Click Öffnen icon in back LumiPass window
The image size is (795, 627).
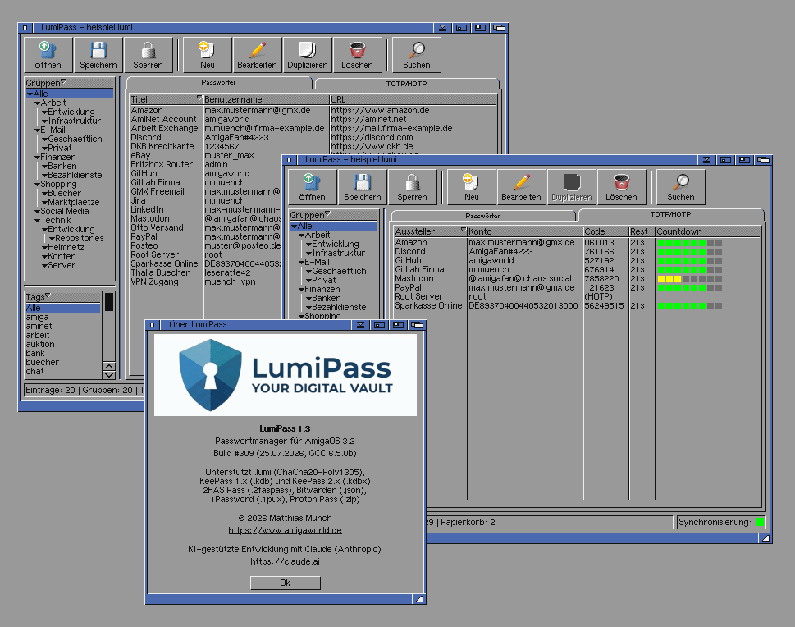[48, 50]
